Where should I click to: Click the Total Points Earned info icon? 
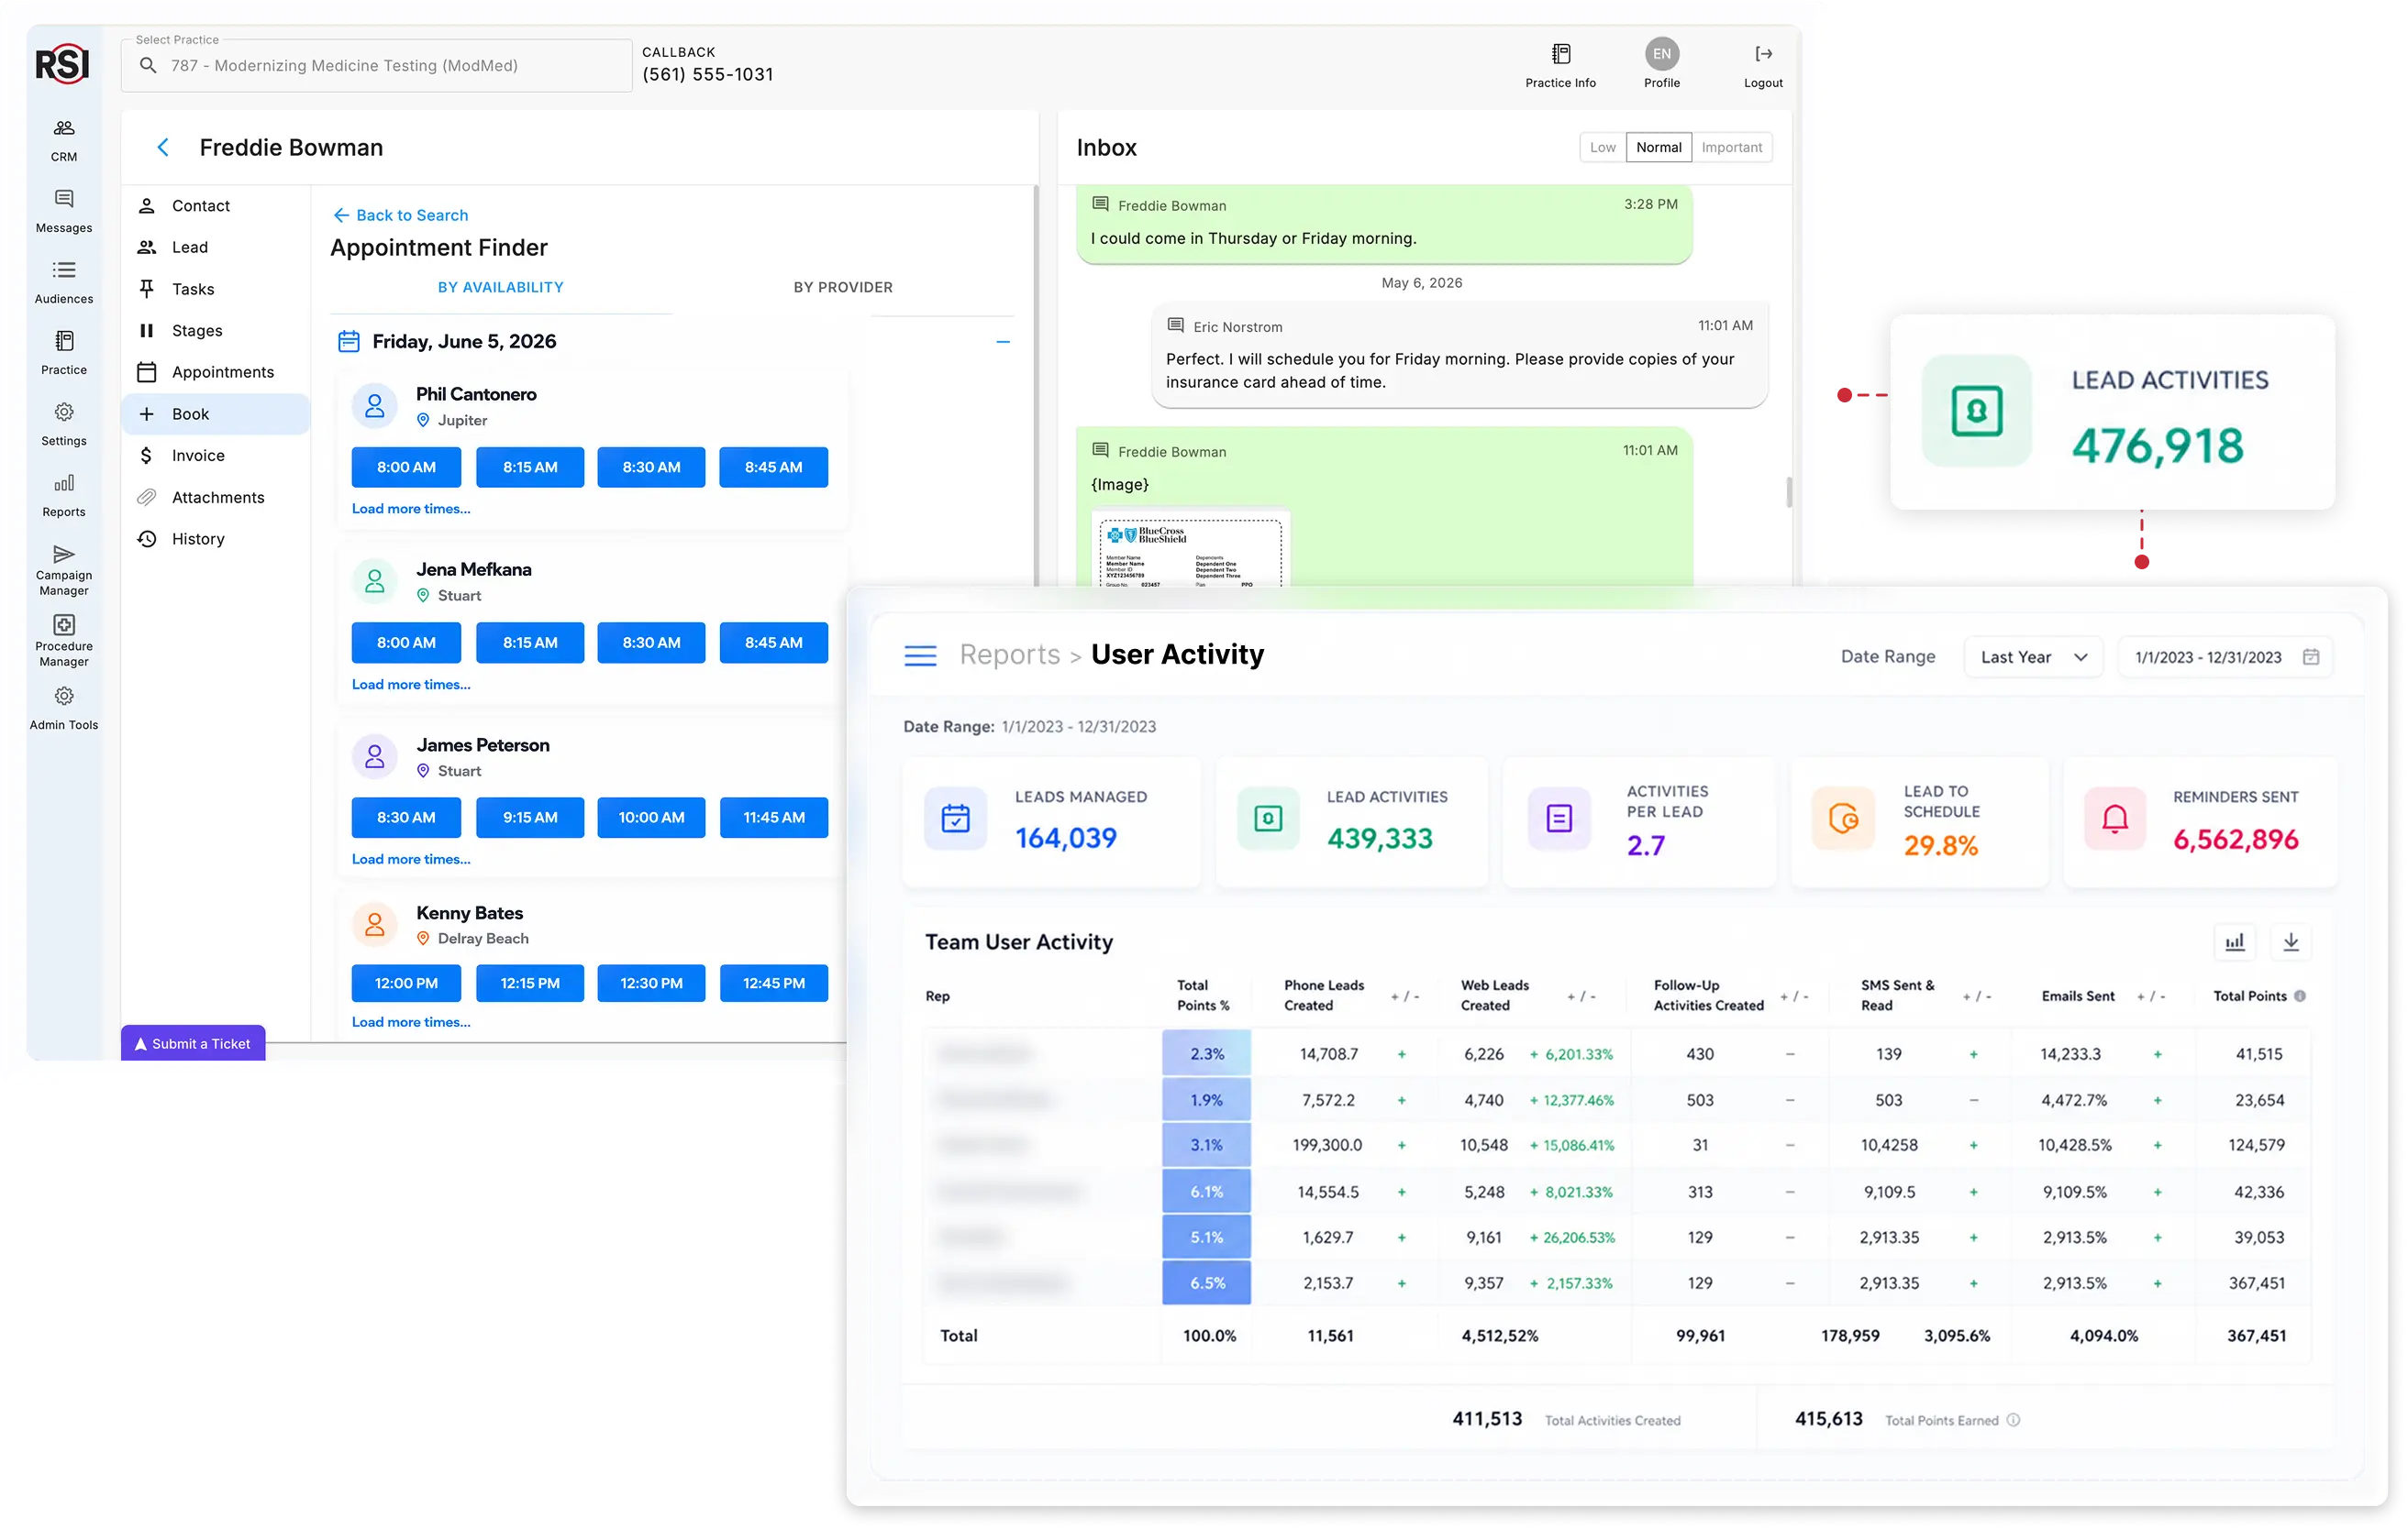2013,1420
